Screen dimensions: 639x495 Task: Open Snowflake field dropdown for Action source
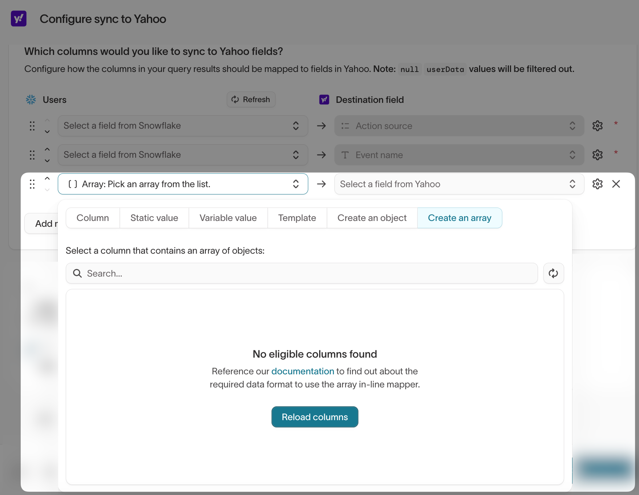pyautogui.click(x=183, y=126)
